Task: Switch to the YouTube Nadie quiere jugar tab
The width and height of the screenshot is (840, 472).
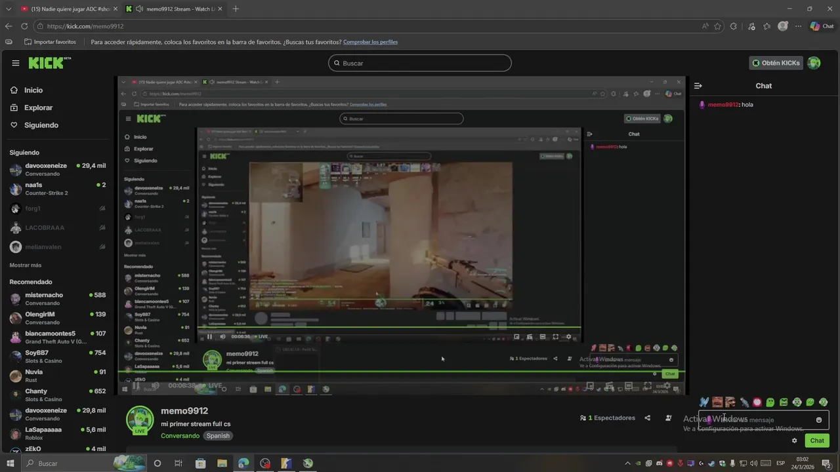Action: 68,9
